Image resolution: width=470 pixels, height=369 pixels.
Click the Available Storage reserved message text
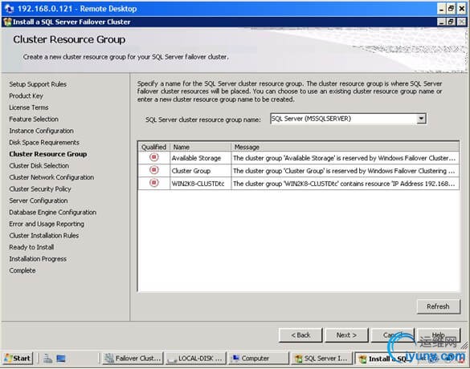coord(345,158)
